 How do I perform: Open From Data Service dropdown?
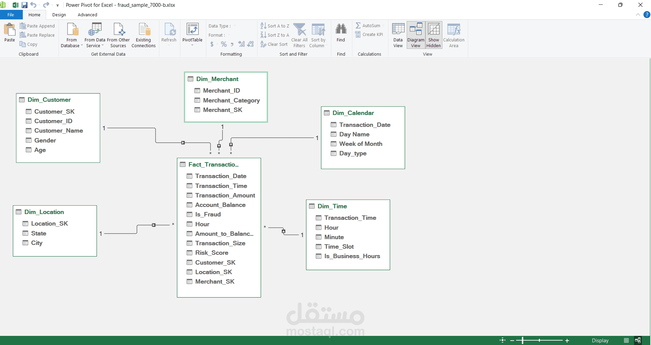(95, 35)
